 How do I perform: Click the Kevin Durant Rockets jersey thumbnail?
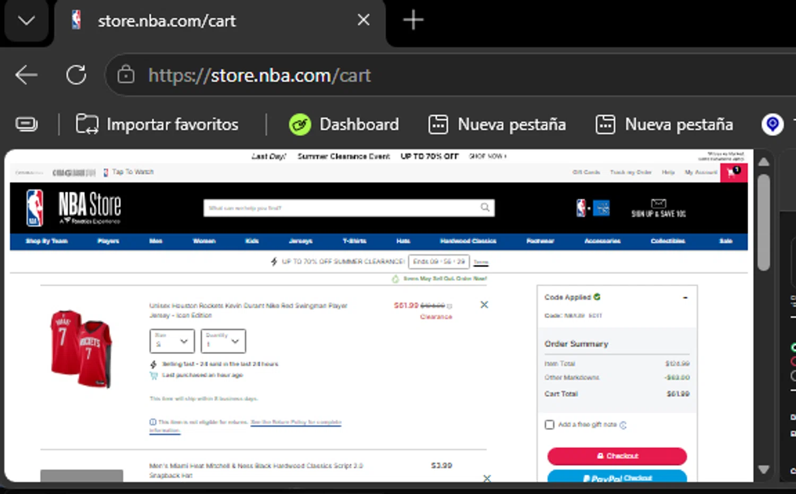[81, 349]
